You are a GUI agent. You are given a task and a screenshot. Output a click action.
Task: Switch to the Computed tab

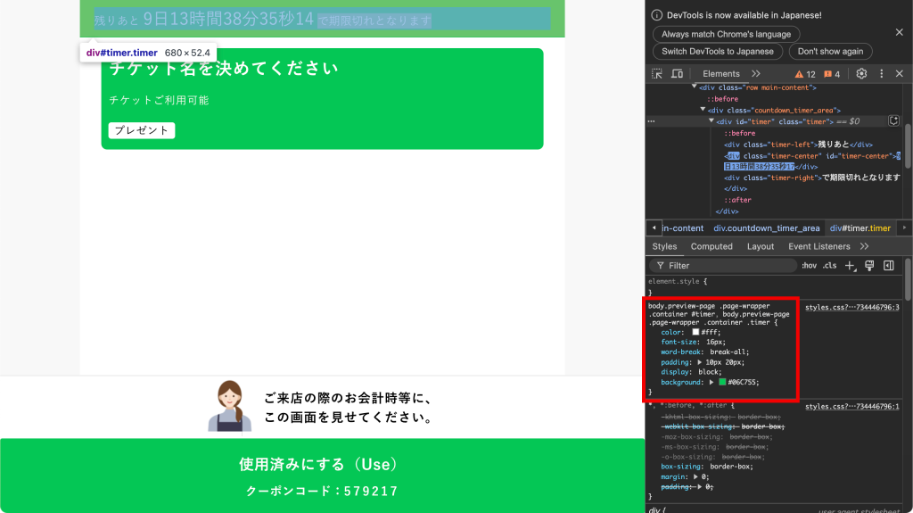(x=711, y=246)
